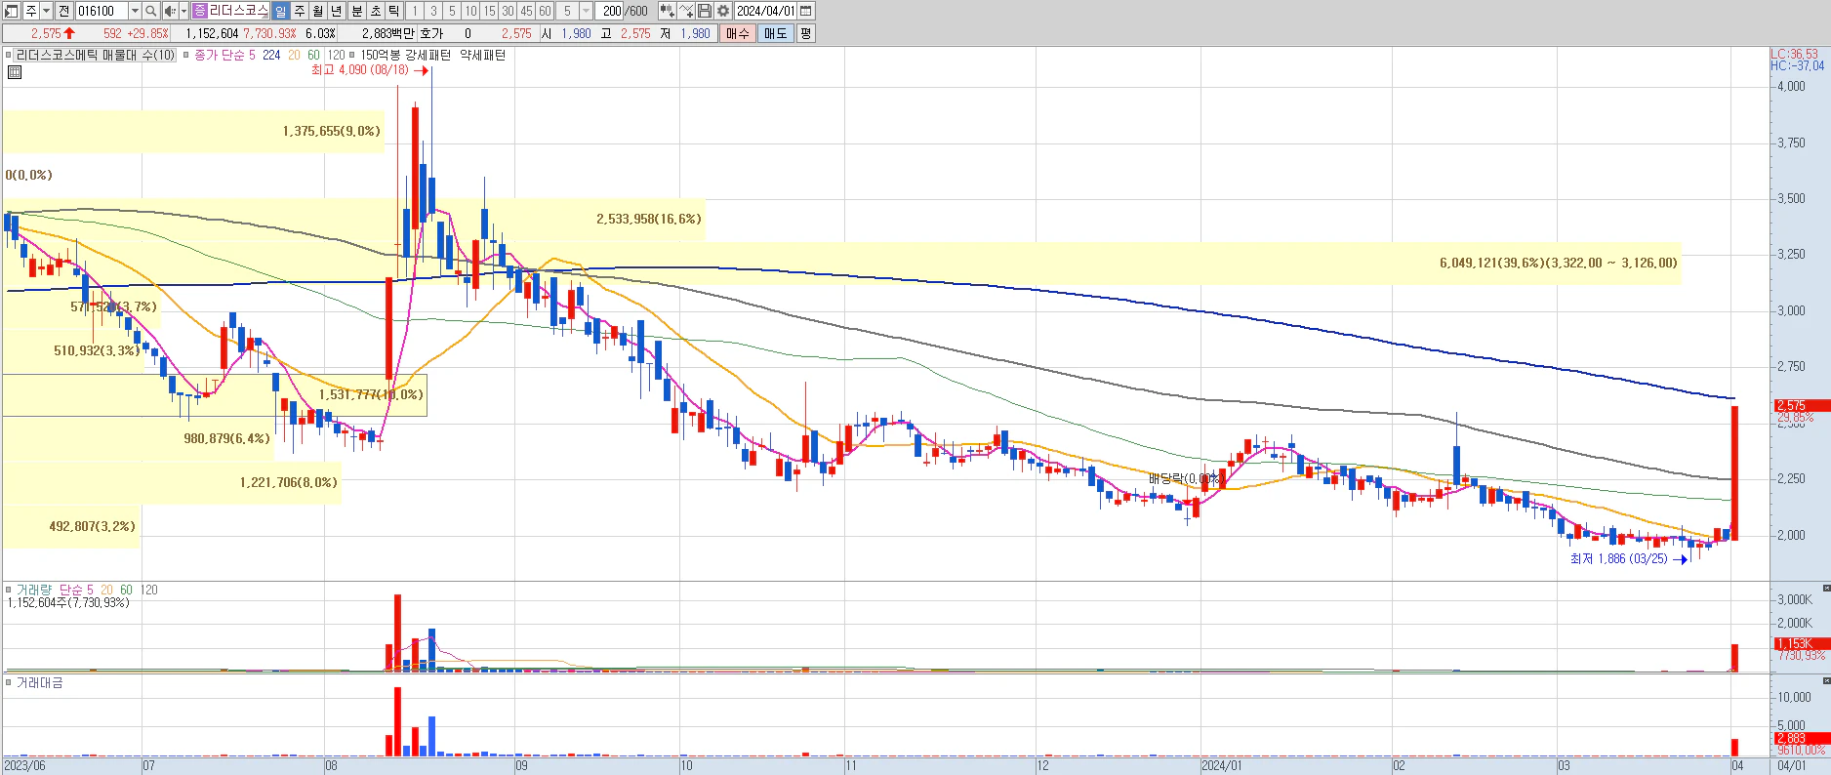Screen dimensions: 1831x775
Task: Click 2,533,958(16.6%) volume profile label
Action: click(x=649, y=219)
